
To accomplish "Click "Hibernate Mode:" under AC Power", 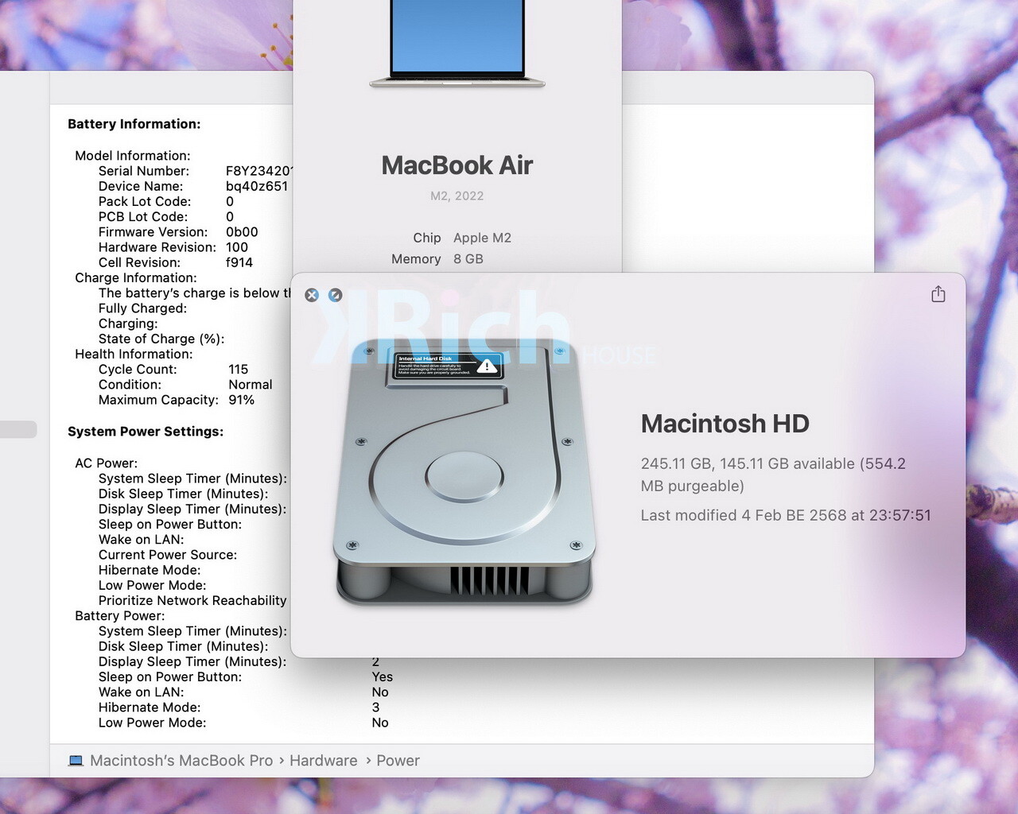I will pos(150,570).
